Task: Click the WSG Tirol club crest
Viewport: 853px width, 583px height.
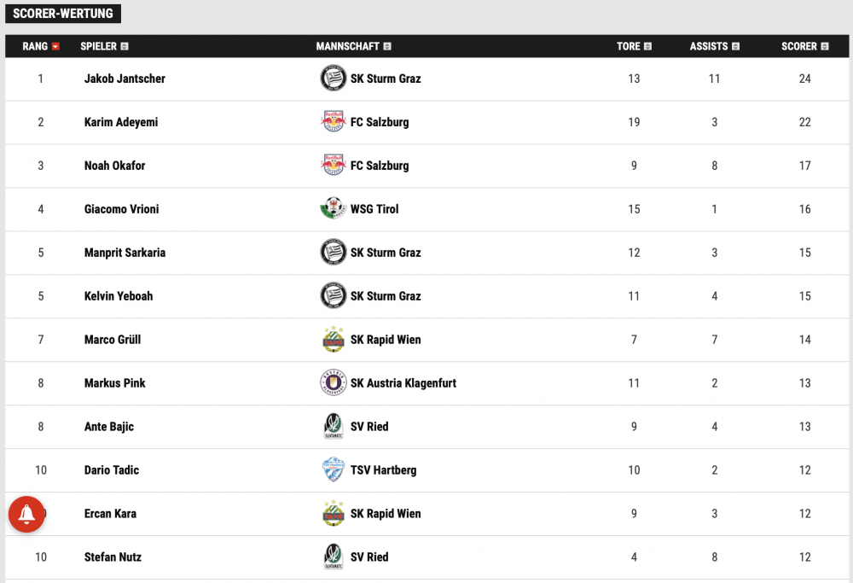Action: 333,208
